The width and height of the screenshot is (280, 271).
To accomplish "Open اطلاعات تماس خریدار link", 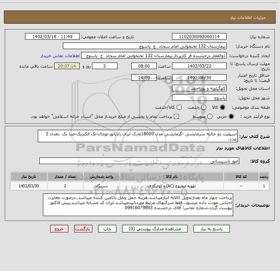I will tap(60, 56).
